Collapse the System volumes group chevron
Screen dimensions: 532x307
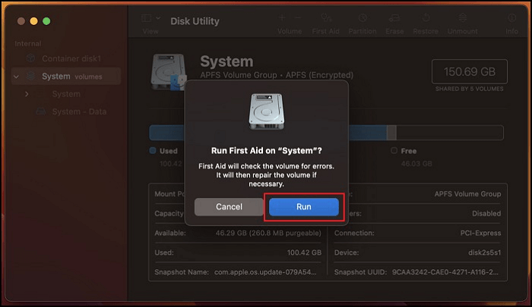pos(16,77)
